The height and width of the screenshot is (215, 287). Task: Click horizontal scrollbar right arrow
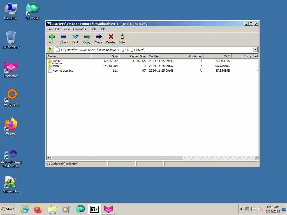point(256,158)
